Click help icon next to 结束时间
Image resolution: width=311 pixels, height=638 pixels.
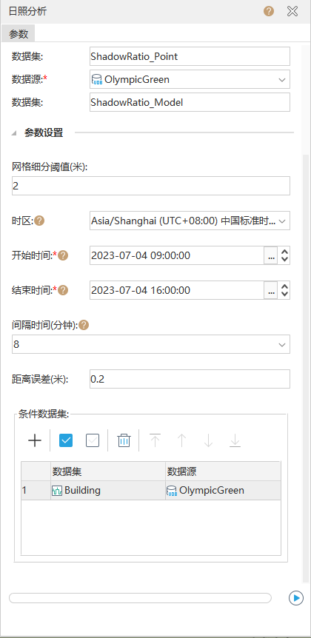(x=64, y=290)
